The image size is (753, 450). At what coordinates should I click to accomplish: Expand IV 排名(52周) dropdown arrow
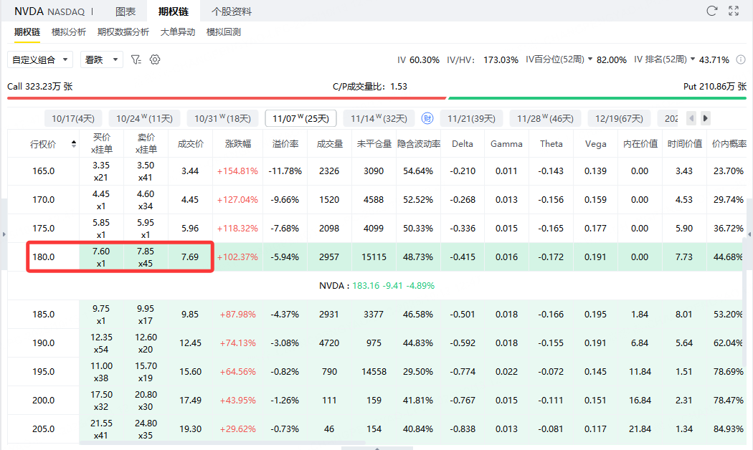tap(693, 59)
